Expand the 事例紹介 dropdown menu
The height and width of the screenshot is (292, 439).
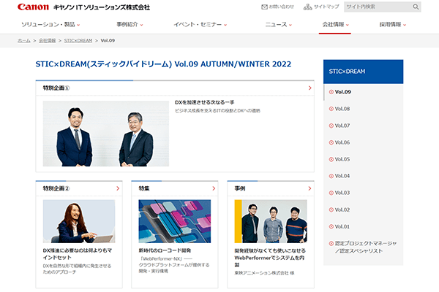(130, 24)
